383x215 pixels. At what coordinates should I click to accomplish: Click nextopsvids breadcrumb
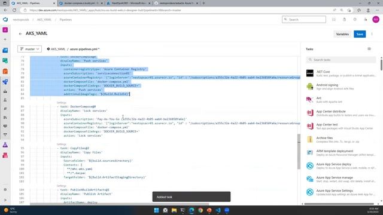pyautogui.click(x=21, y=20)
